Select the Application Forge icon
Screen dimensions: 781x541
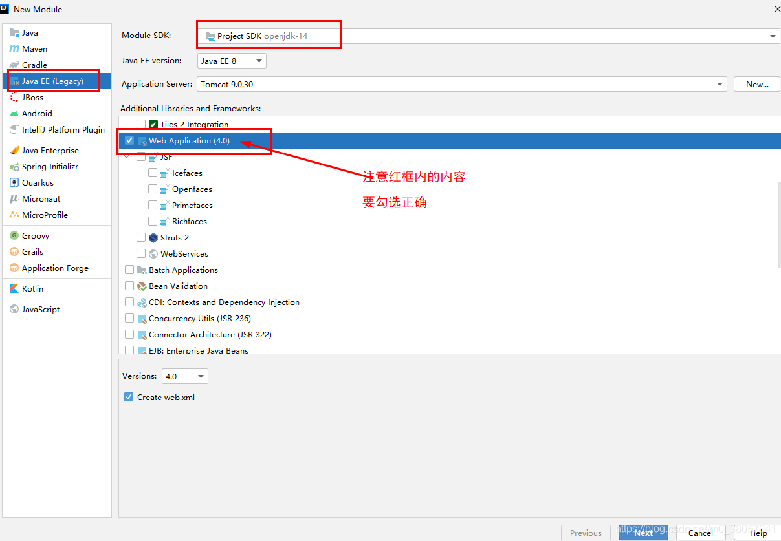[14, 268]
